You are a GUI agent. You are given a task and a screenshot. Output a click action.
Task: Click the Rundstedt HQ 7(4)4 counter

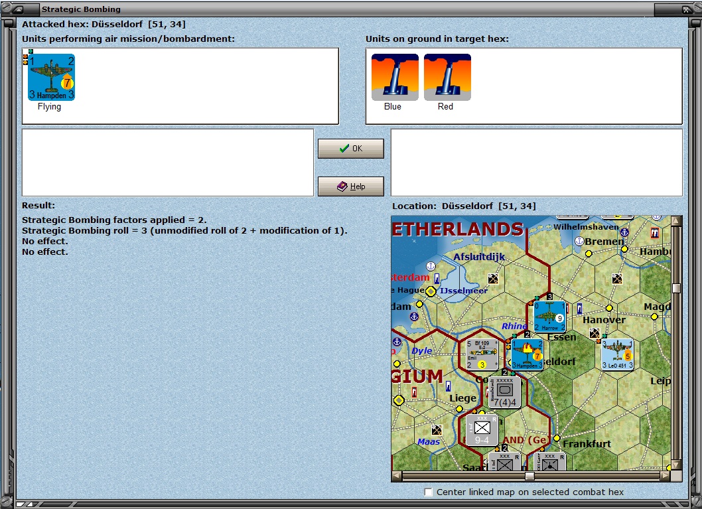coord(504,392)
